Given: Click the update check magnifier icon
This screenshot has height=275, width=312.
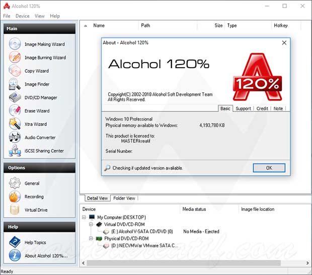Looking at the screenshot, I should [107, 168].
